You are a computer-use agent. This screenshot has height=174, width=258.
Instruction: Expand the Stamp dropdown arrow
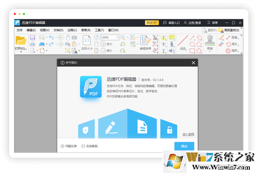pyautogui.click(x=210, y=52)
